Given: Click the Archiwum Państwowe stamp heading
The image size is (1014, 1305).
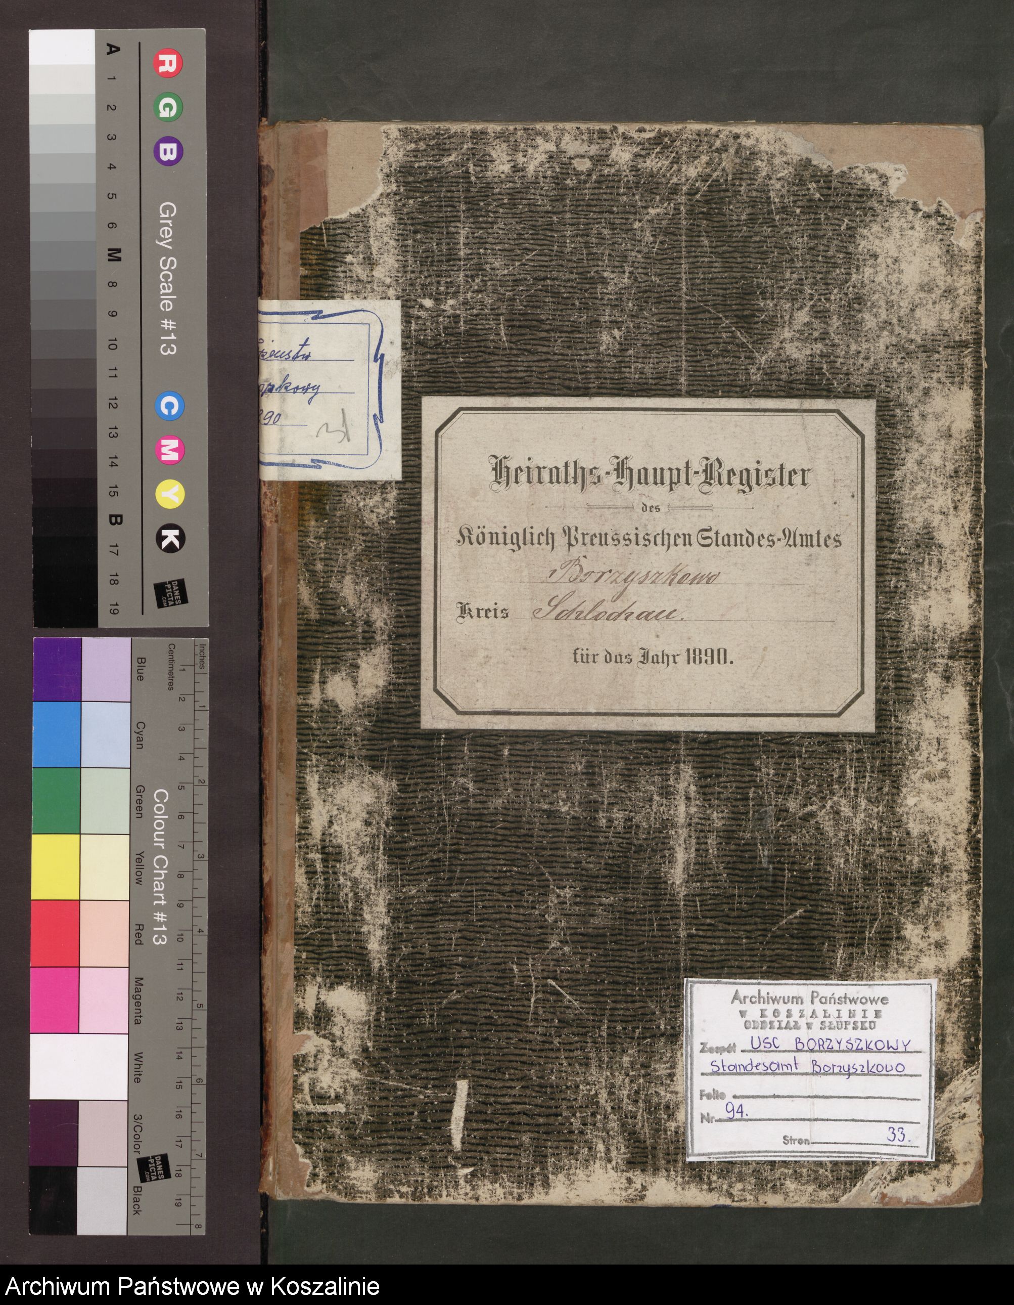Looking at the screenshot, I should (x=810, y=998).
